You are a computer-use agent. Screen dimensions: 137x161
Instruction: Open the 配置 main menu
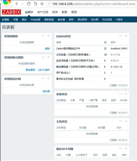coord(64,12)
